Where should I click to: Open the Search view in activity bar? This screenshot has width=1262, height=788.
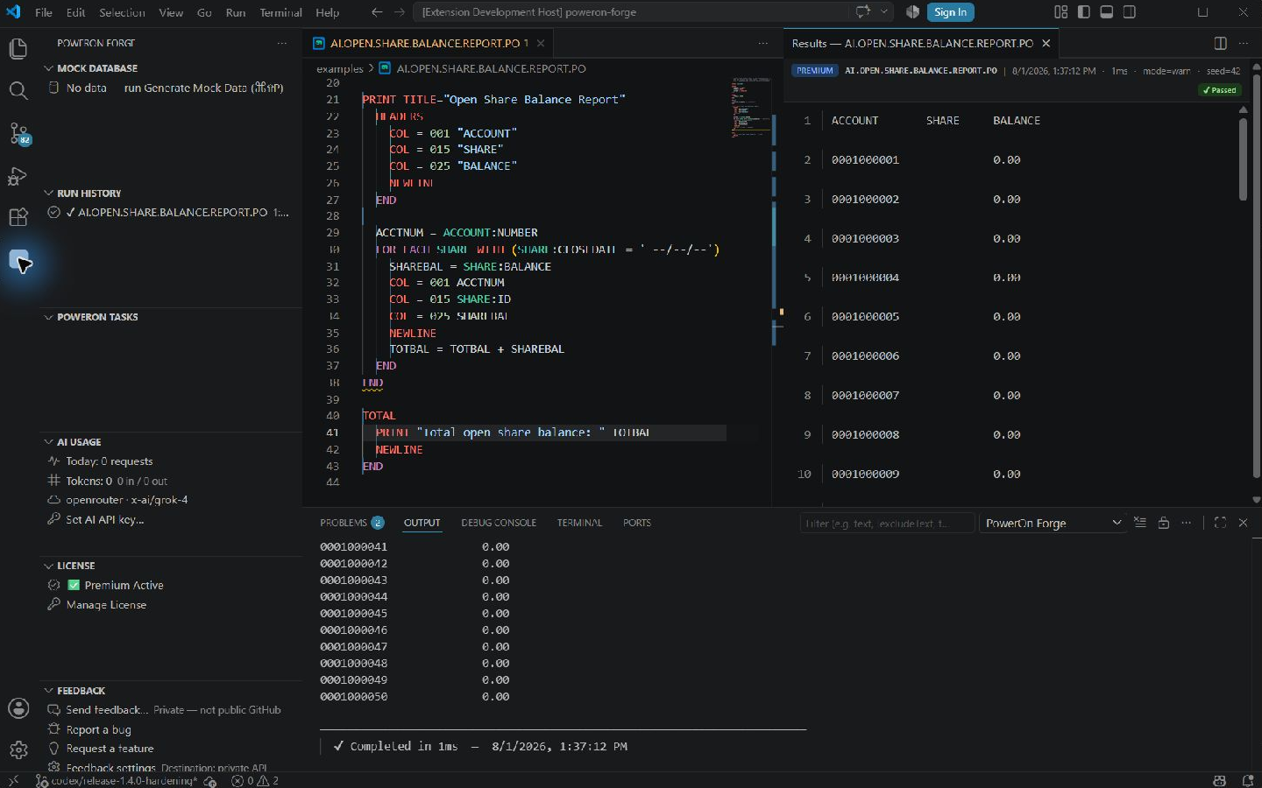tap(18, 90)
